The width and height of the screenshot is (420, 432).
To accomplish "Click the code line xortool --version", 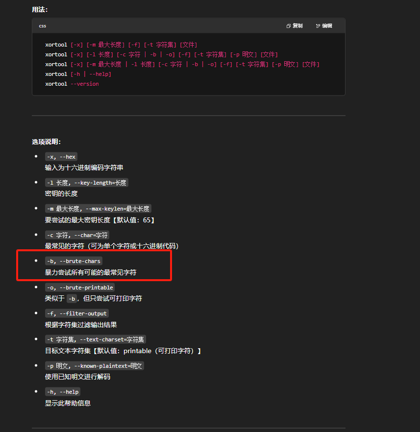I will [x=72, y=84].
